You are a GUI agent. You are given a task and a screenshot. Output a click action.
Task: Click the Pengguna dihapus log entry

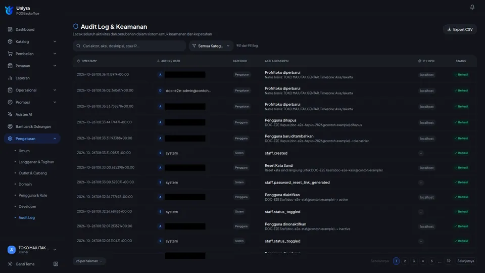point(280,120)
